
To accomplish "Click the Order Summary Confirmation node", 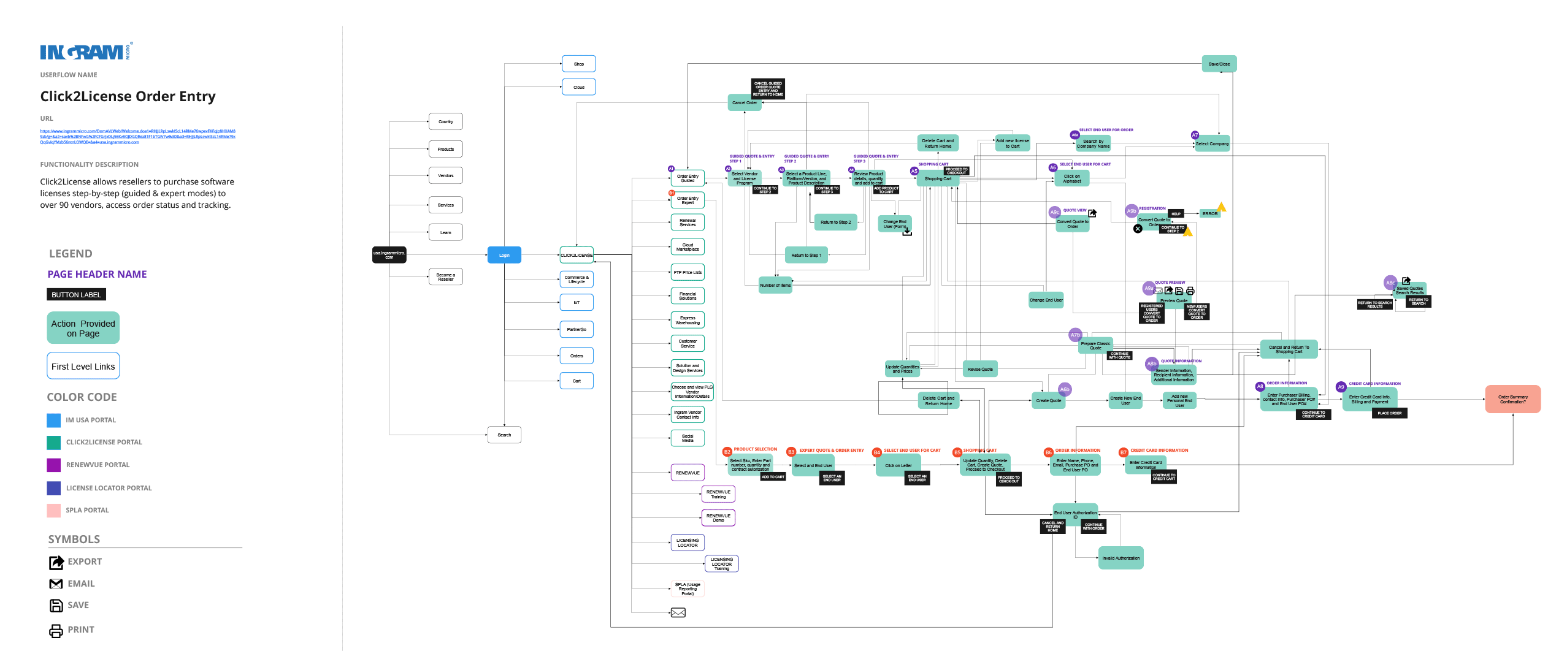I will [1512, 399].
